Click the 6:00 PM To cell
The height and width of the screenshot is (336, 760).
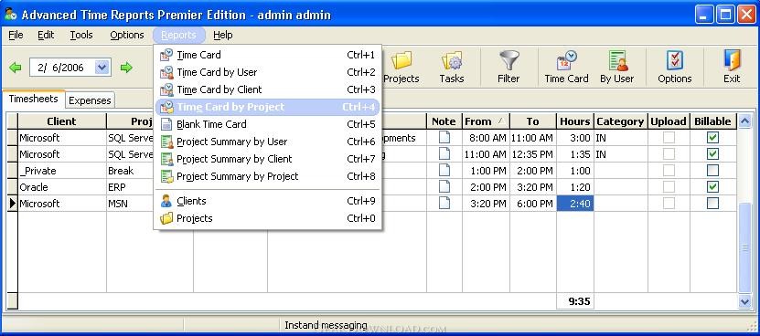[x=532, y=204]
